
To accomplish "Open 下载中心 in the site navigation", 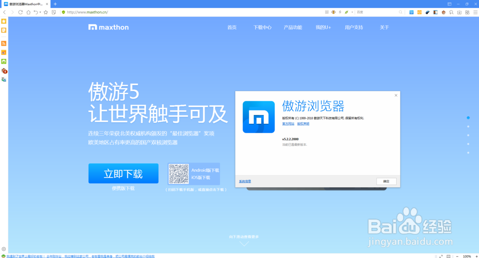I will (262, 27).
